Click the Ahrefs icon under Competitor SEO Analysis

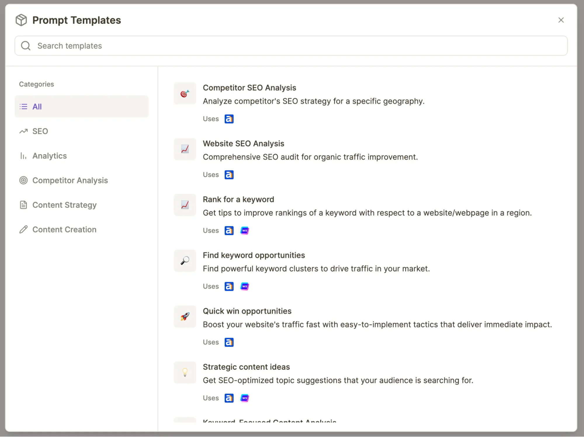(229, 119)
